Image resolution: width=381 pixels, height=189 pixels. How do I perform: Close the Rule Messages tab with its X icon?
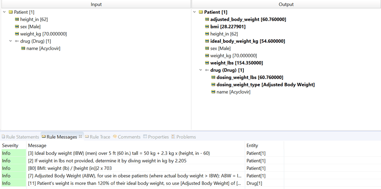pyautogui.click(x=80, y=137)
